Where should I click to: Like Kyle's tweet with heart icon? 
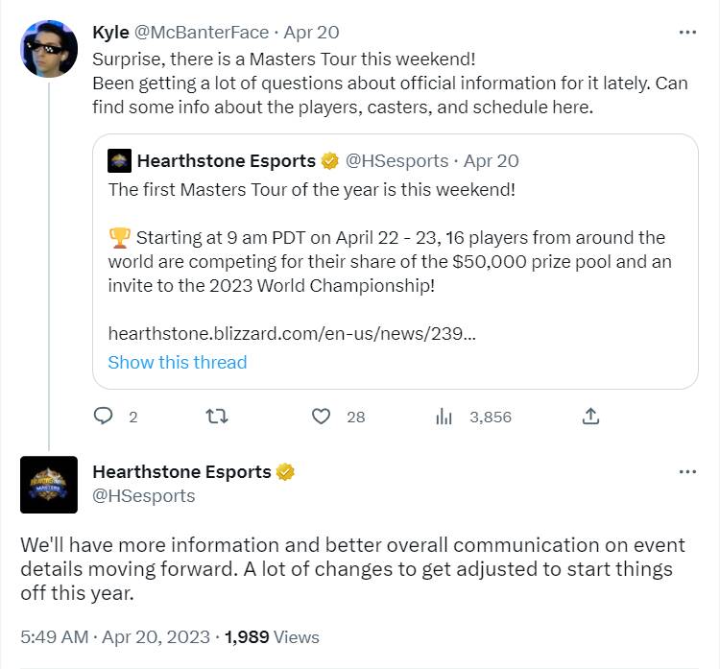click(322, 416)
